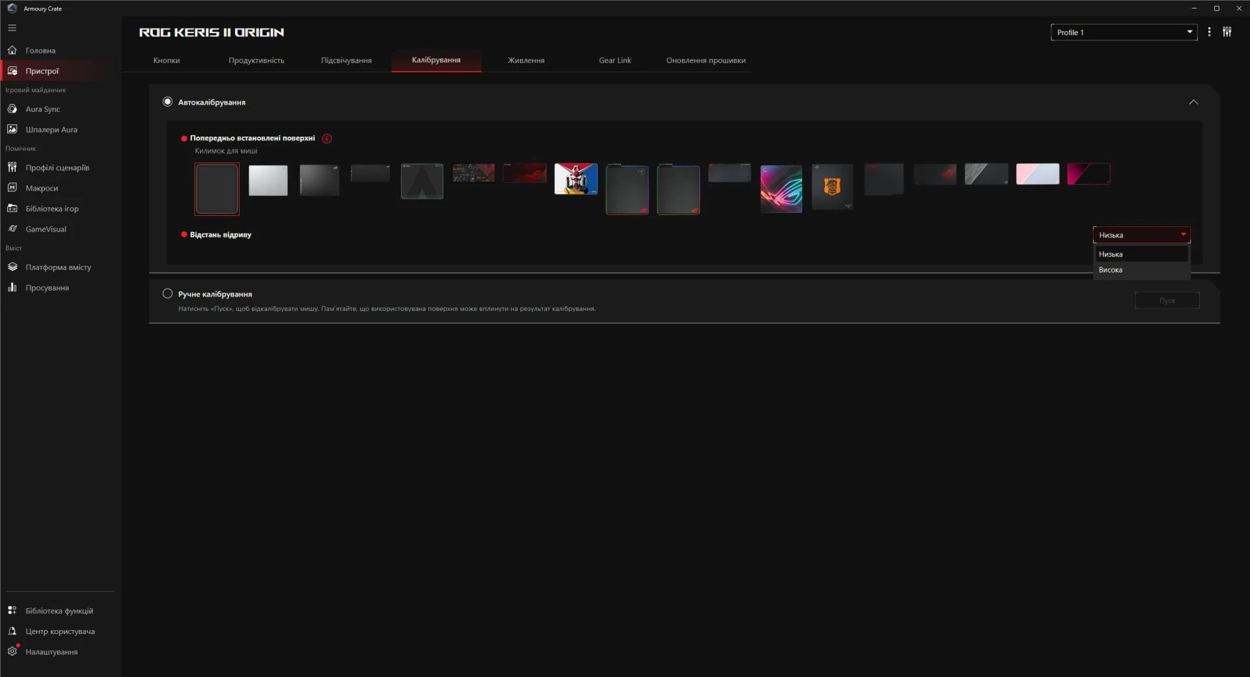Image resolution: width=1250 pixels, height=677 pixels.
Task: Click the Armoury Crate logo icon
Action: (x=12, y=8)
